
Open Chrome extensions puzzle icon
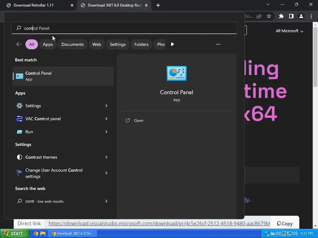click(x=281, y=16)
